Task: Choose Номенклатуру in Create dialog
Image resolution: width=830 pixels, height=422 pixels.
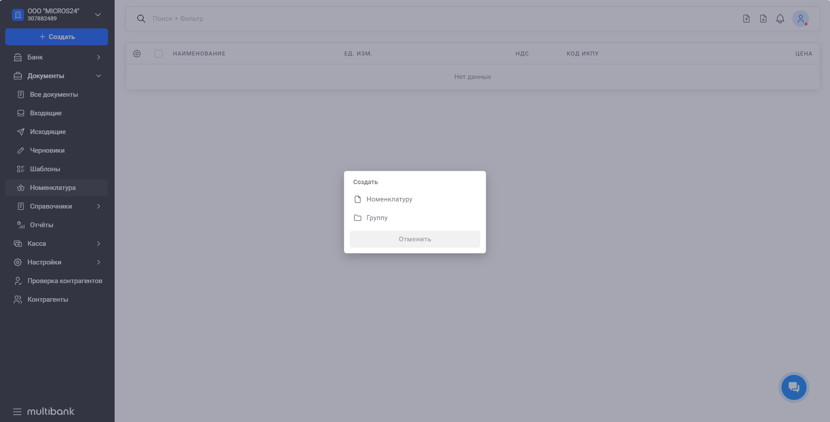Action: [389, 199]
